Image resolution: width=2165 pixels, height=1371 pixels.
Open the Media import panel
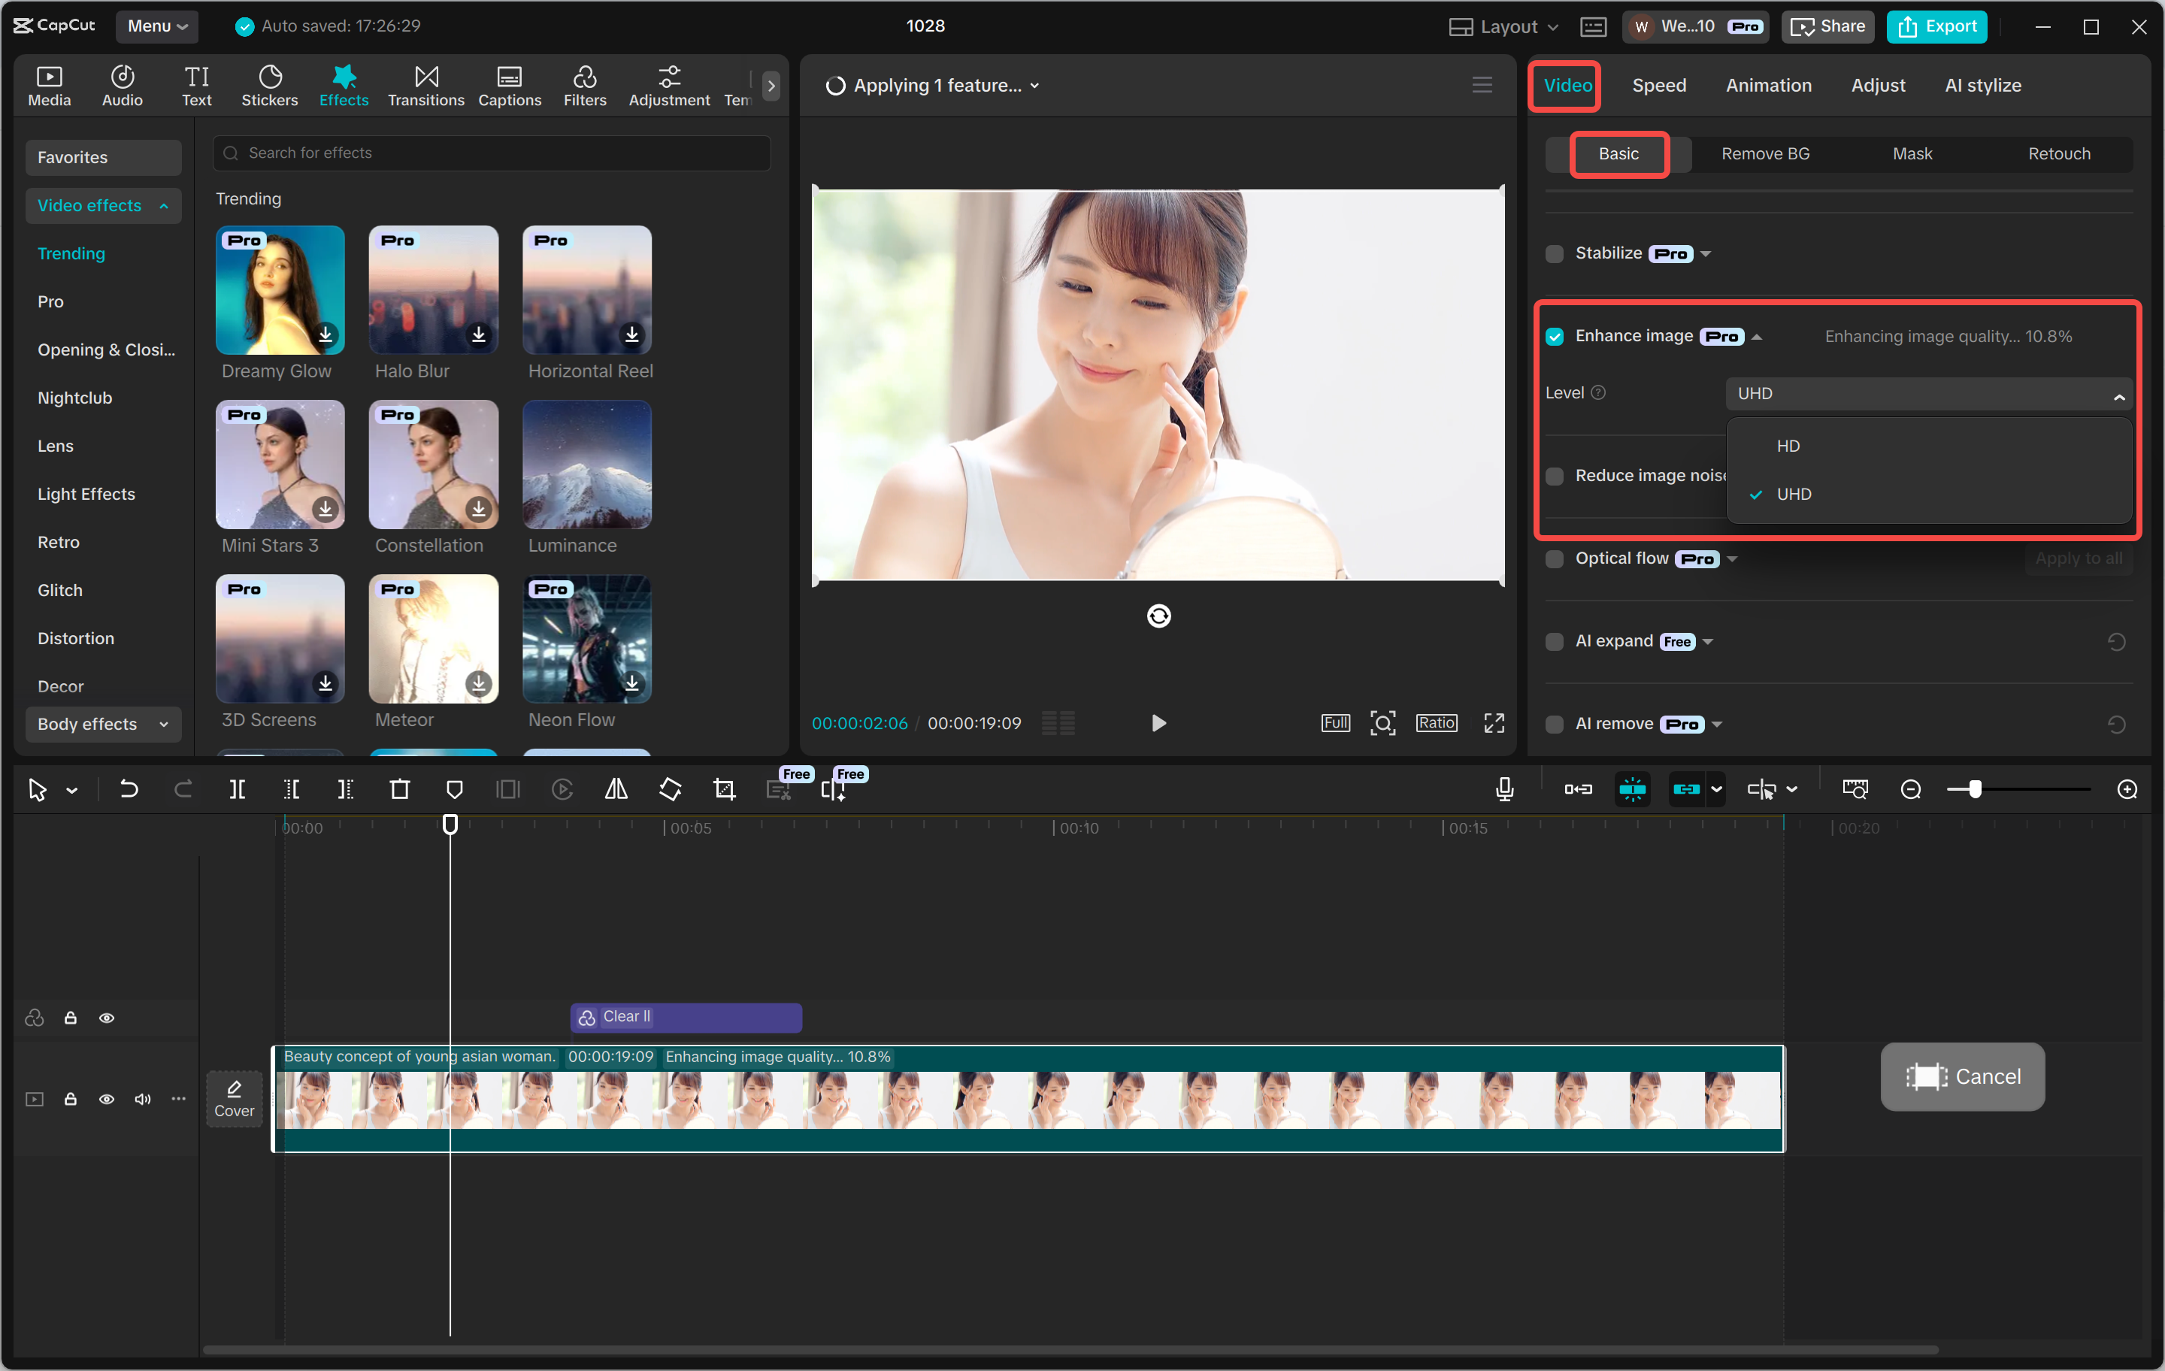49,86
